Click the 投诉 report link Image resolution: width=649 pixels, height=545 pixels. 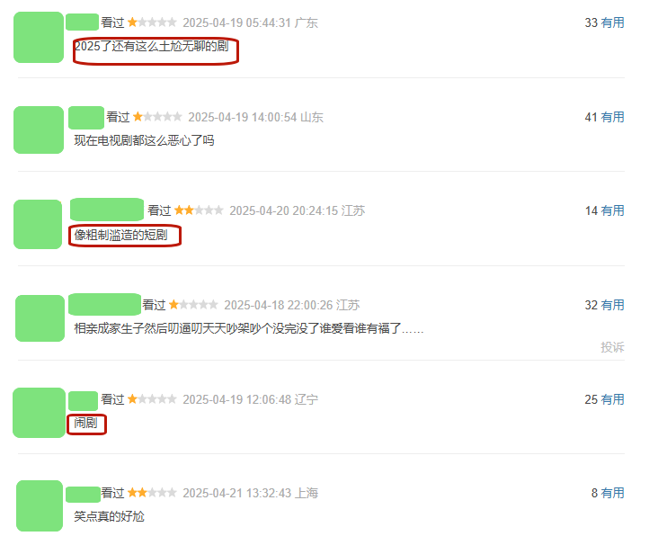pos(612,347)
